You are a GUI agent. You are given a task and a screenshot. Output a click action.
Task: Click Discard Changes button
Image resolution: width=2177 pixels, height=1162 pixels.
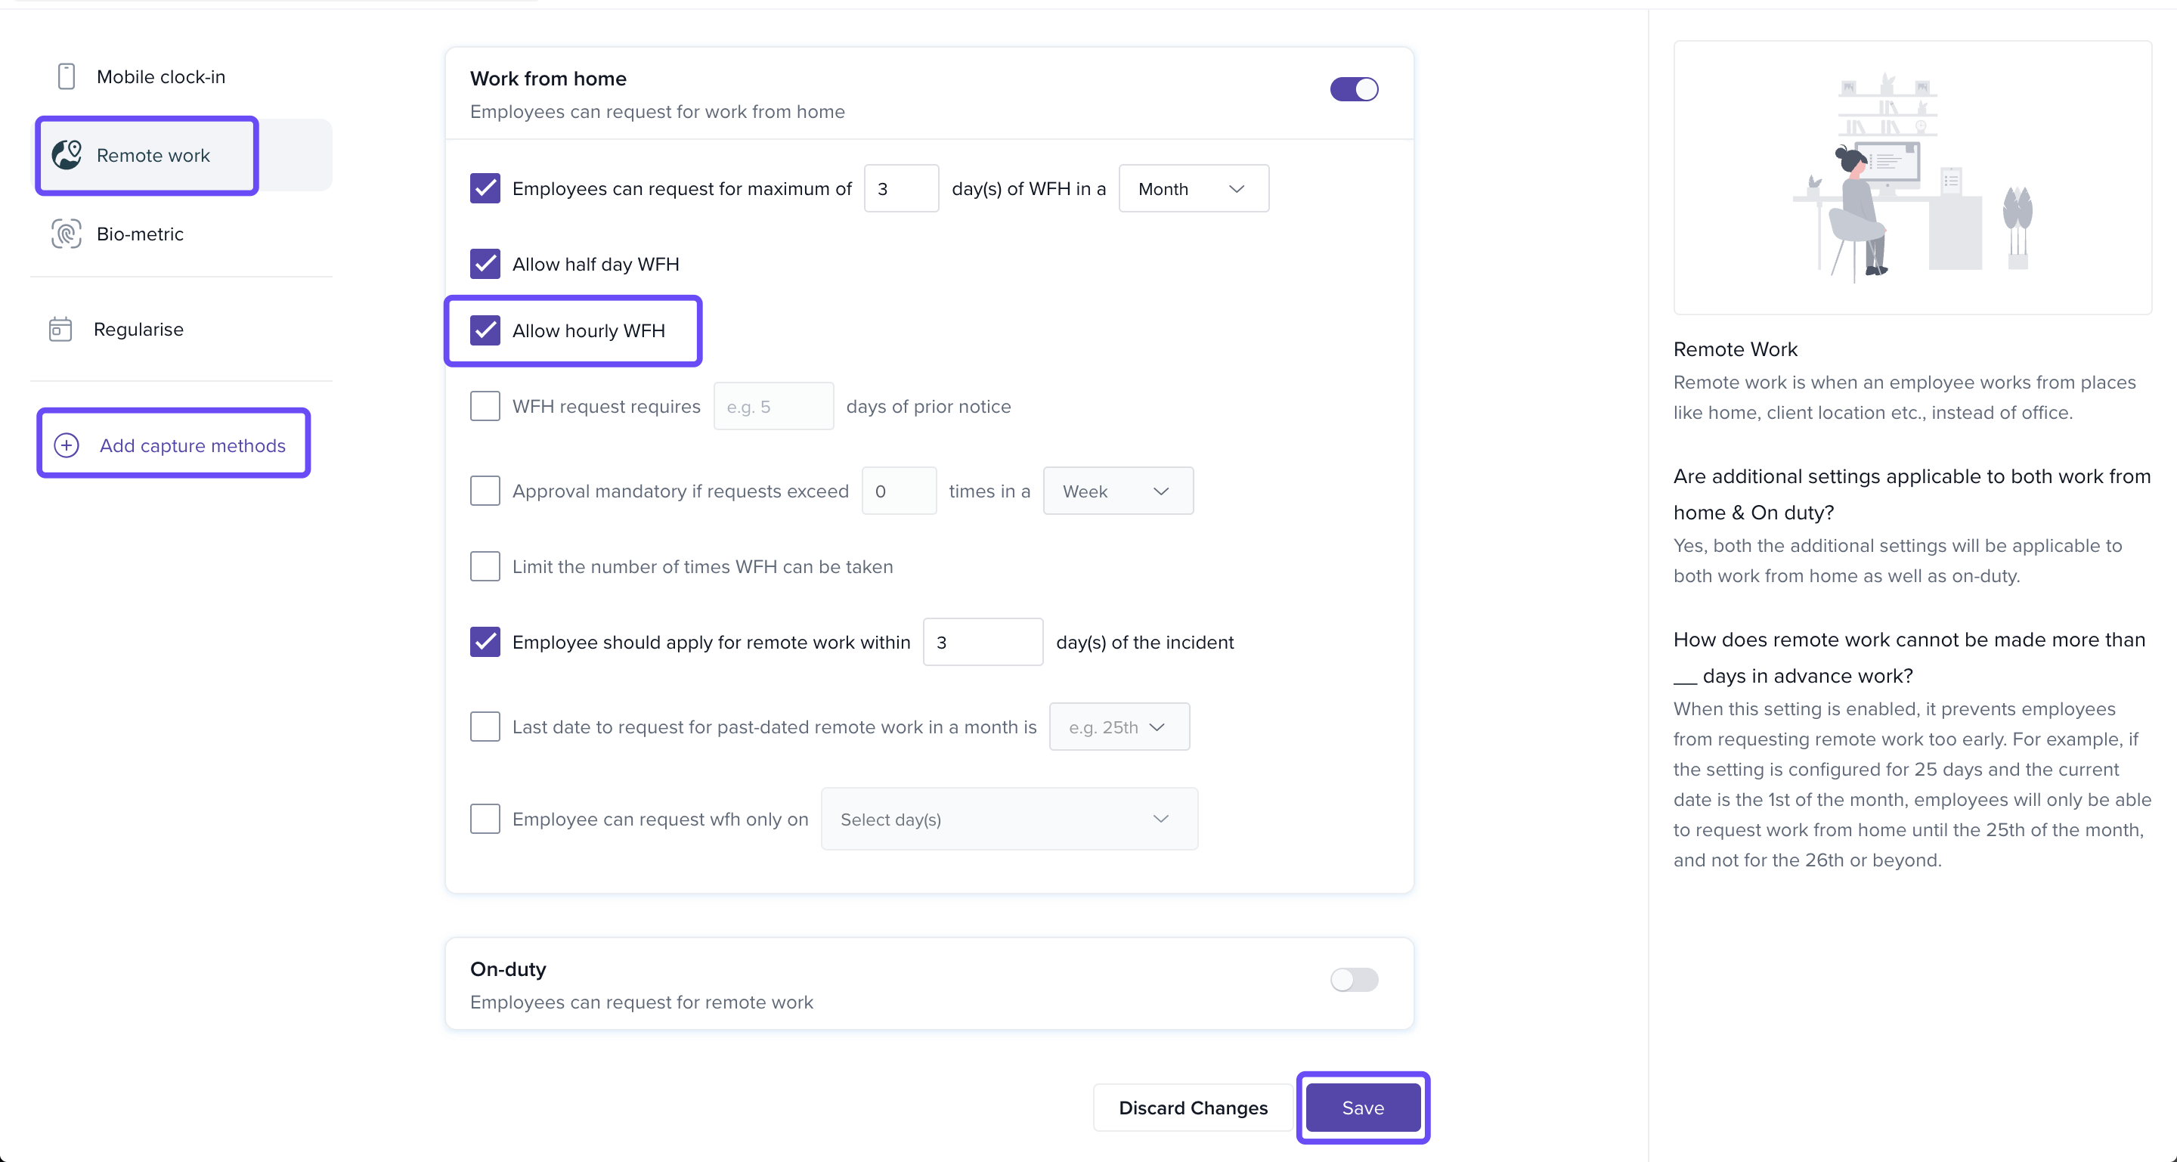(1193, 1107)
